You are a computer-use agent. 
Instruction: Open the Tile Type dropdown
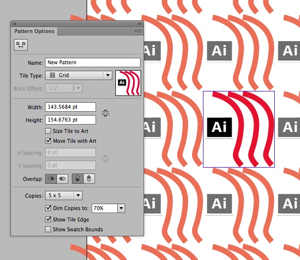(x=79, y=75)
